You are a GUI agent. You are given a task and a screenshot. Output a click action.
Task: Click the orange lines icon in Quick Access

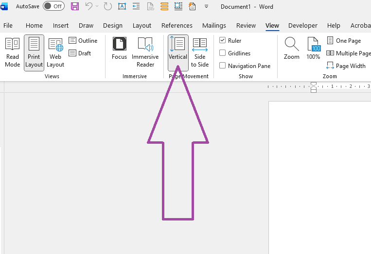point(164,6)
